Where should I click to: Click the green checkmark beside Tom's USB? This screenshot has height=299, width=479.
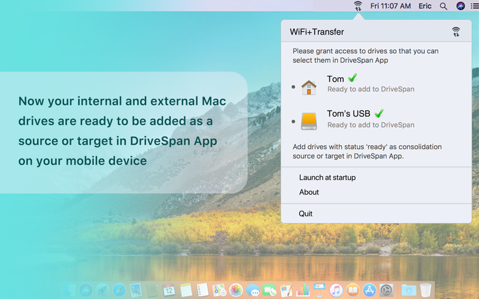pos(379,113)
